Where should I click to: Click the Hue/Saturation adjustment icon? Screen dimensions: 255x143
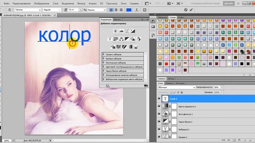(x=116, y=39)
